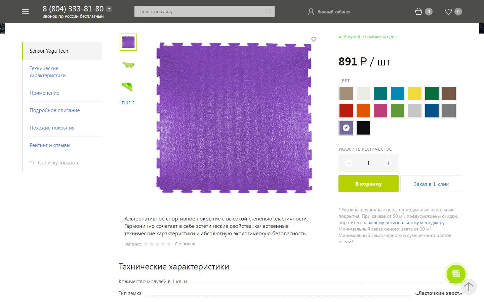
Task: Open вашему региональному менеджеру link
Action: [x=406, y=222]
